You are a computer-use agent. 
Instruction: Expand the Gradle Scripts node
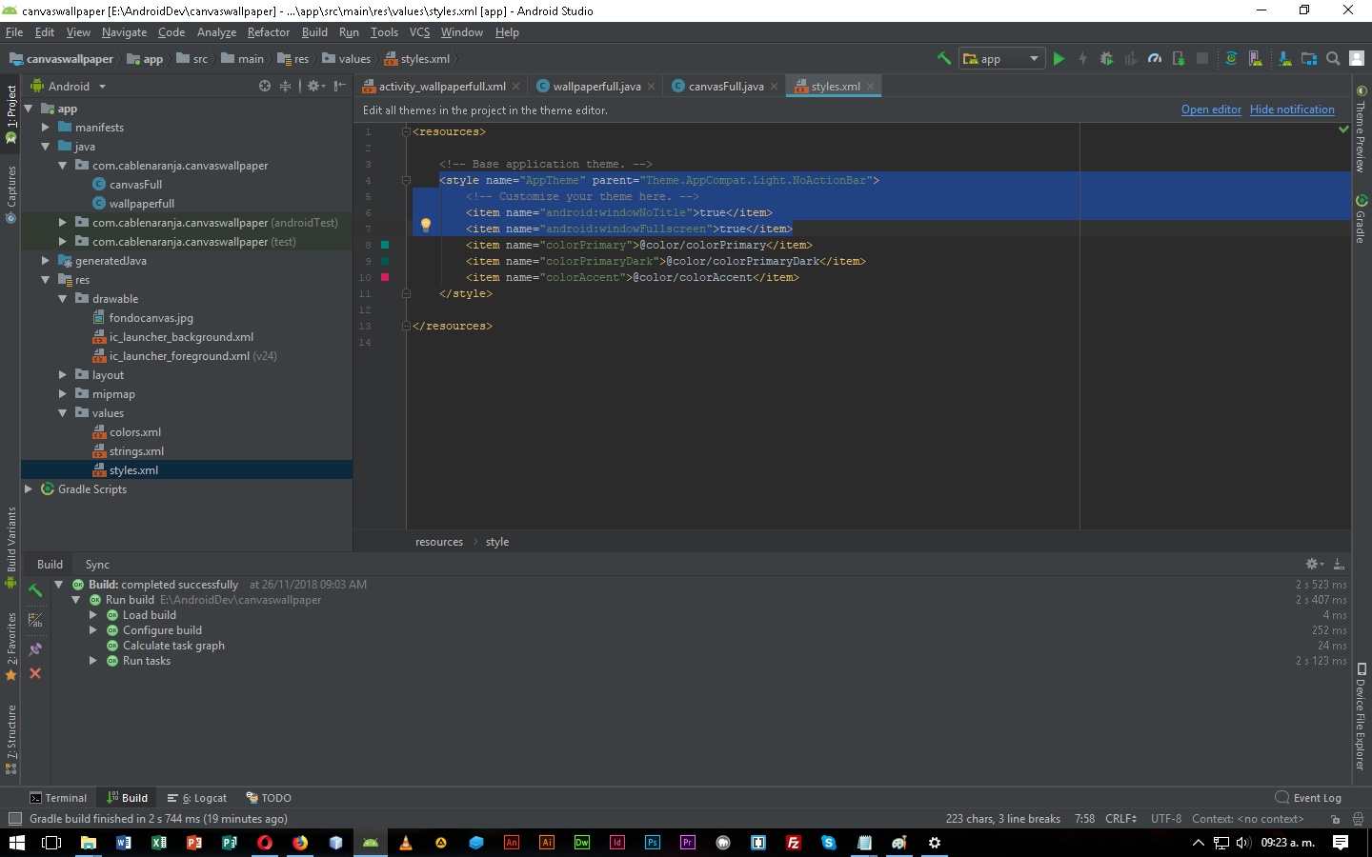[x=28, y=488]
